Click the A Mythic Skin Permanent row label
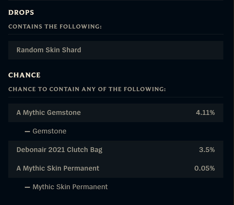The height and width of the screenshot is (205, 234). [x=58, y=169]
